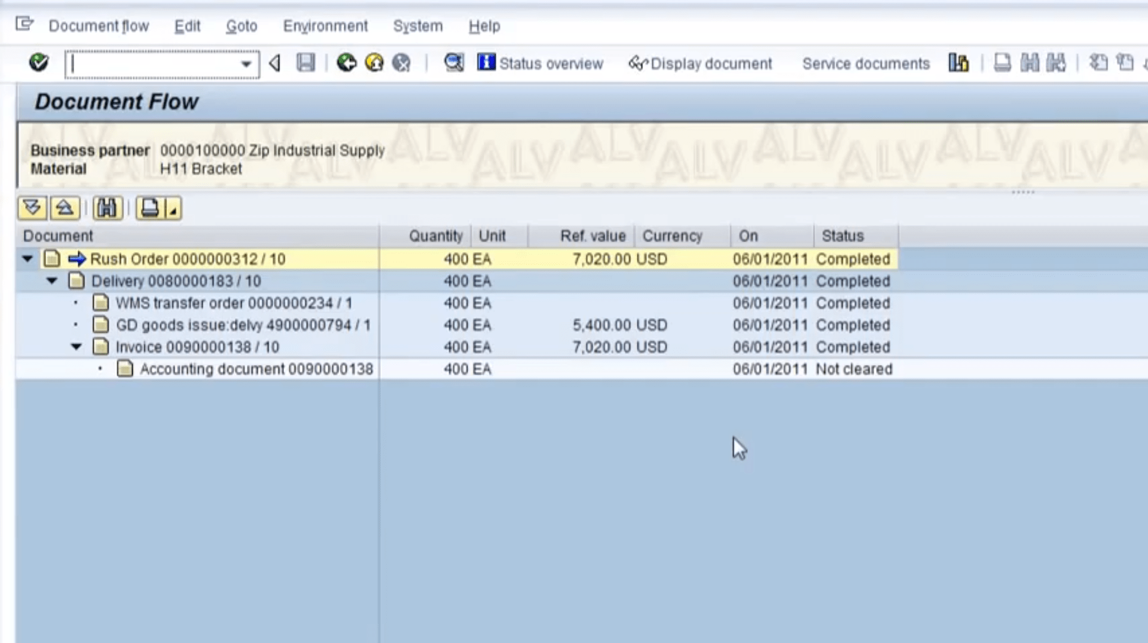Open the Document flow menu

click(x=99, y=26)
